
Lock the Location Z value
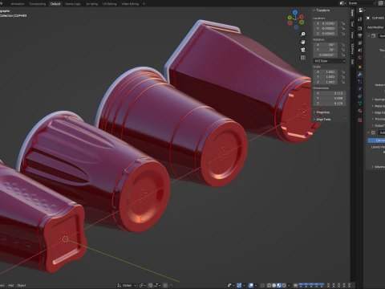(343, 34)
